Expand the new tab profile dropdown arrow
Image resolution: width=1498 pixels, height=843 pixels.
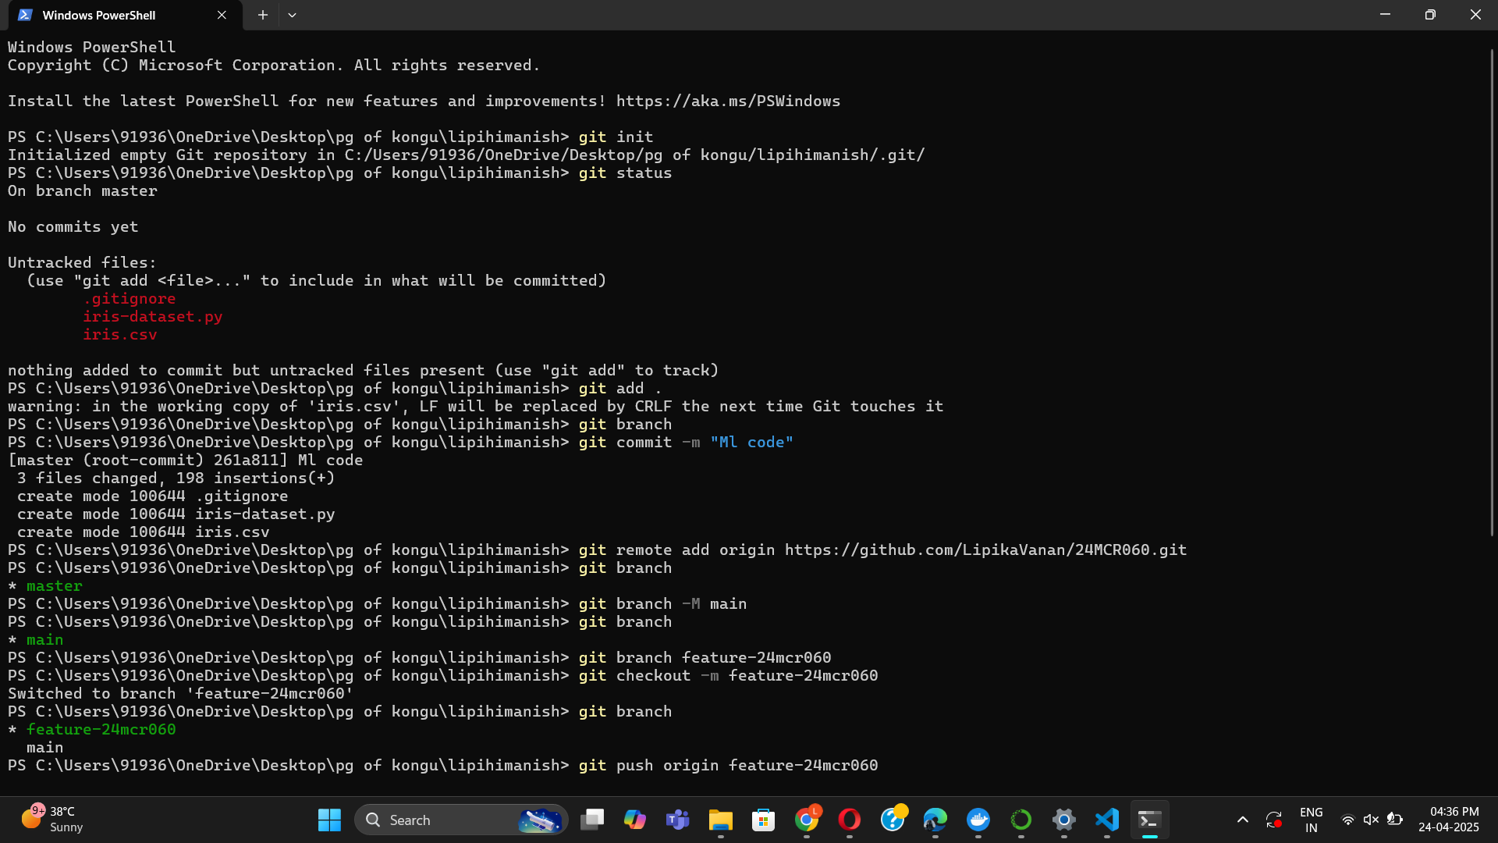[292, 15]
